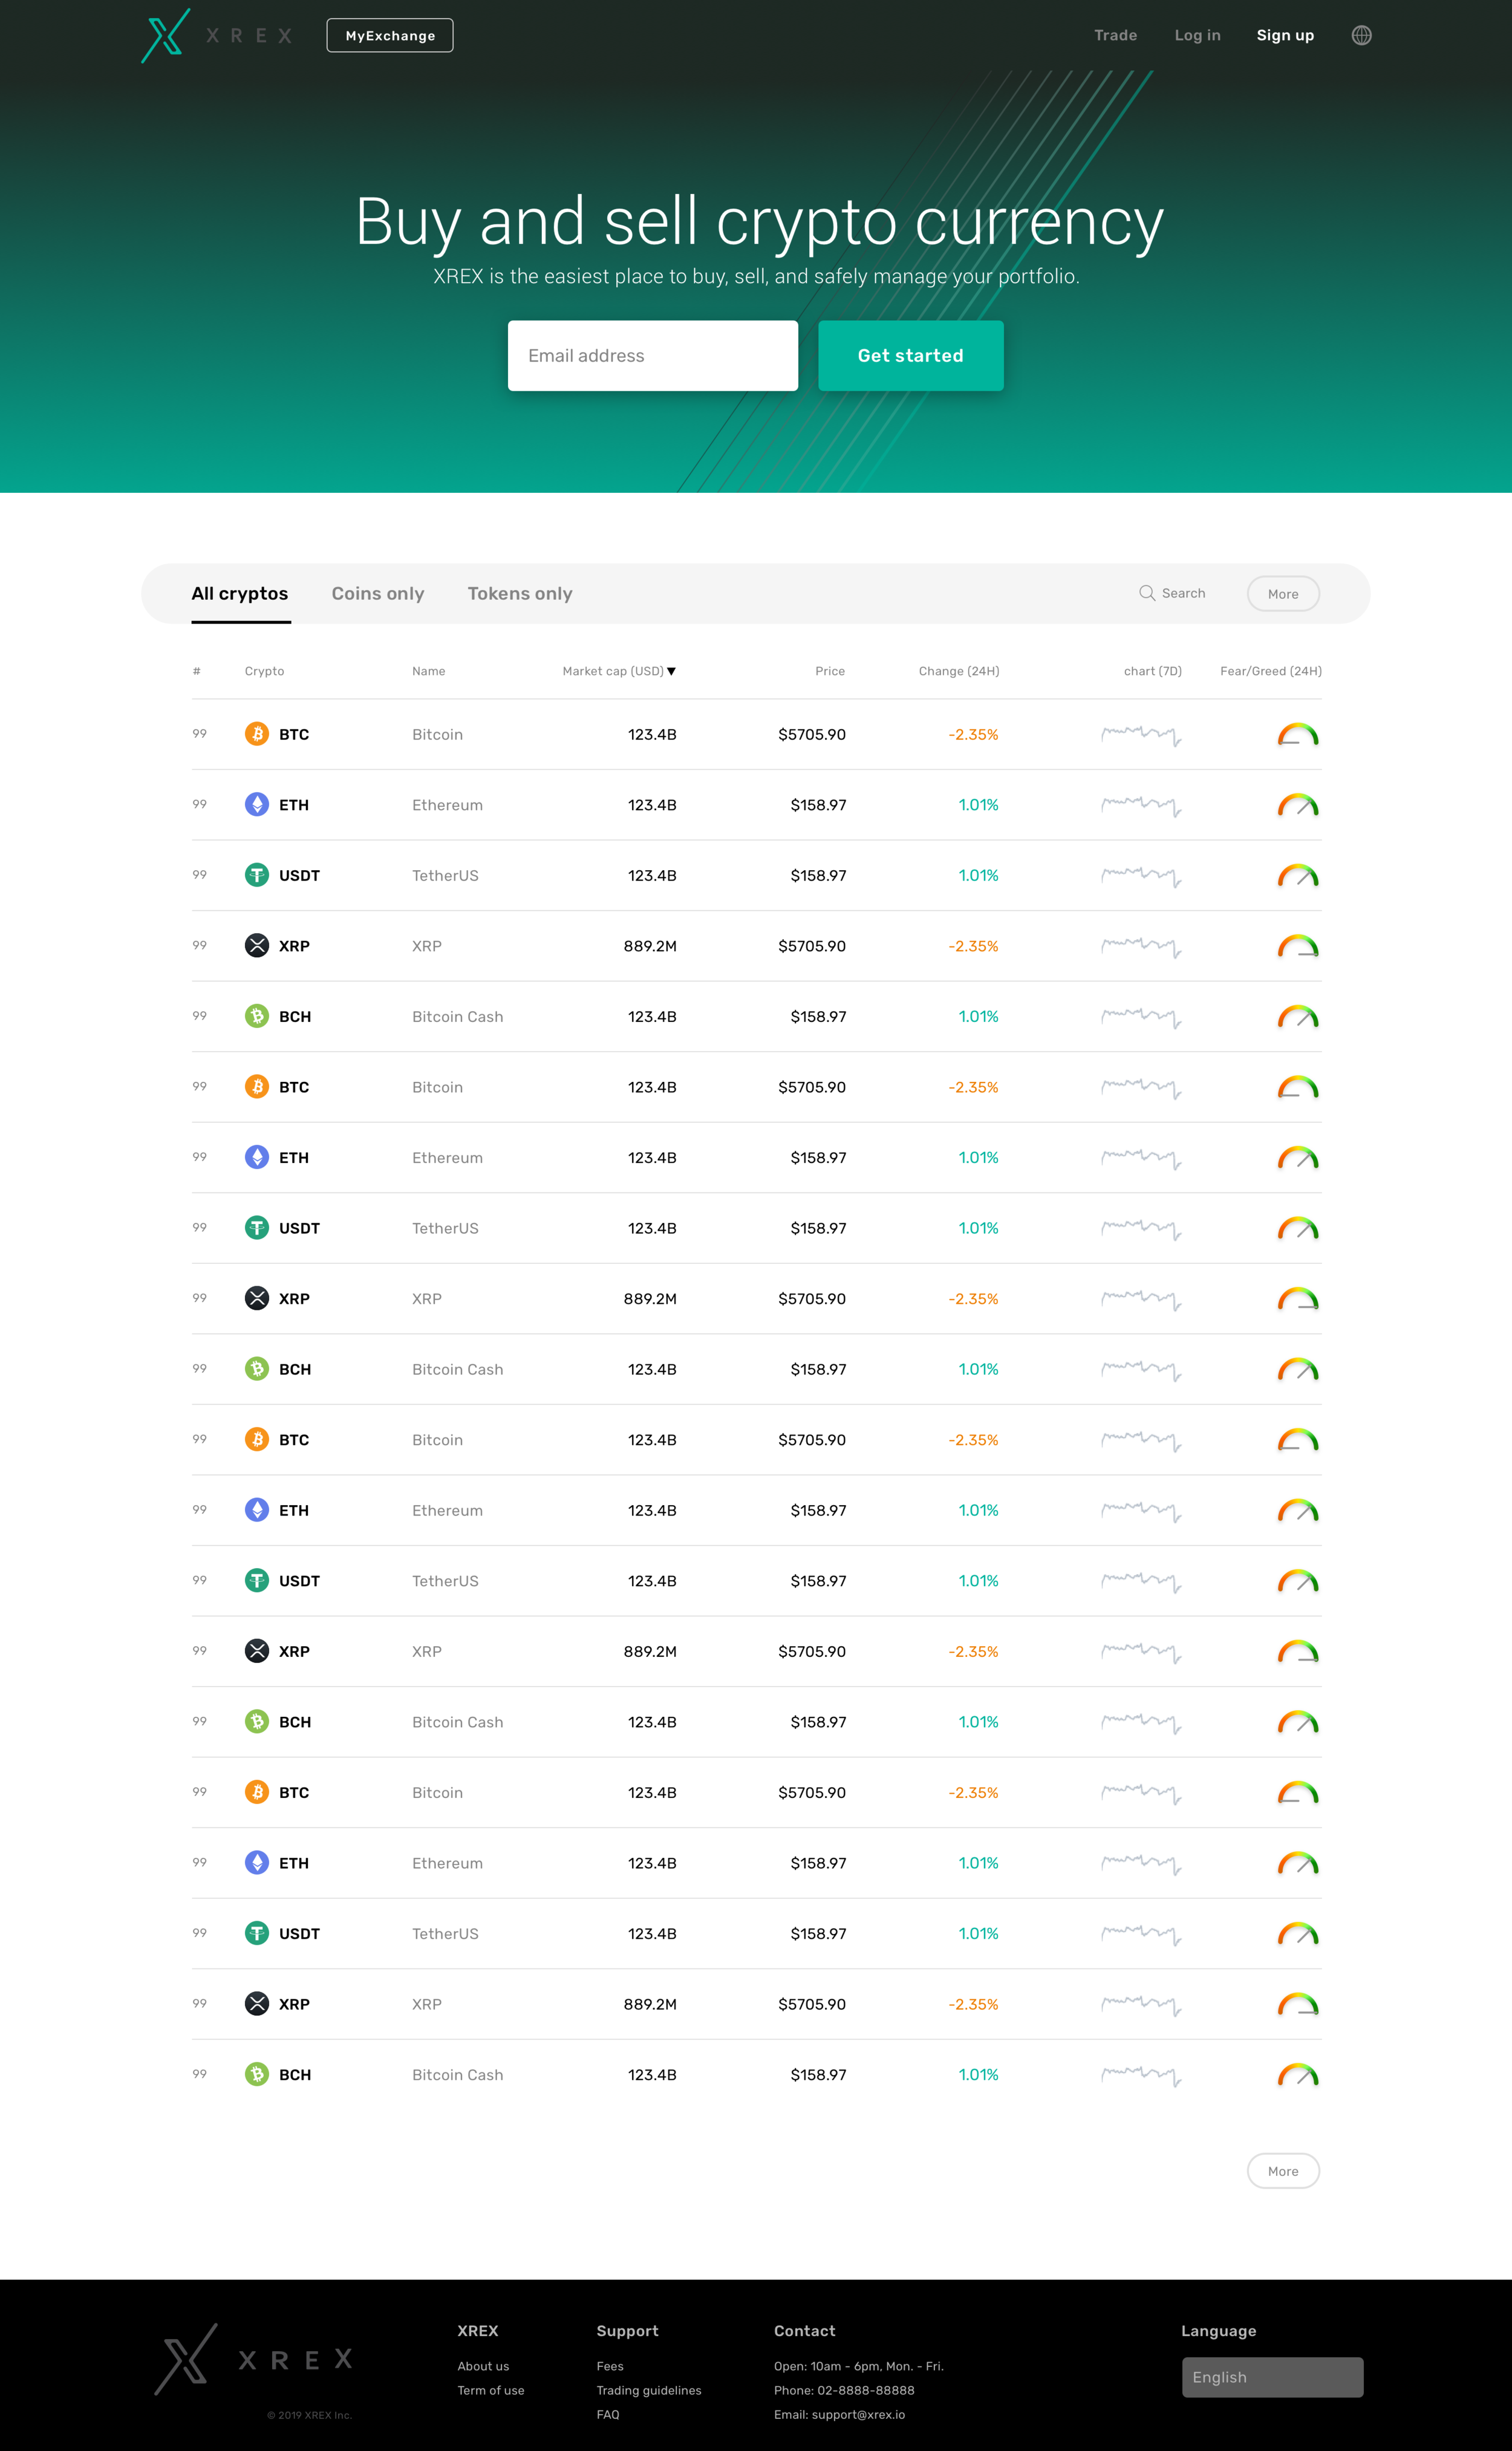Open the 7D sparkline chart for first ETH
1512x2451 pixels.
1141,806
